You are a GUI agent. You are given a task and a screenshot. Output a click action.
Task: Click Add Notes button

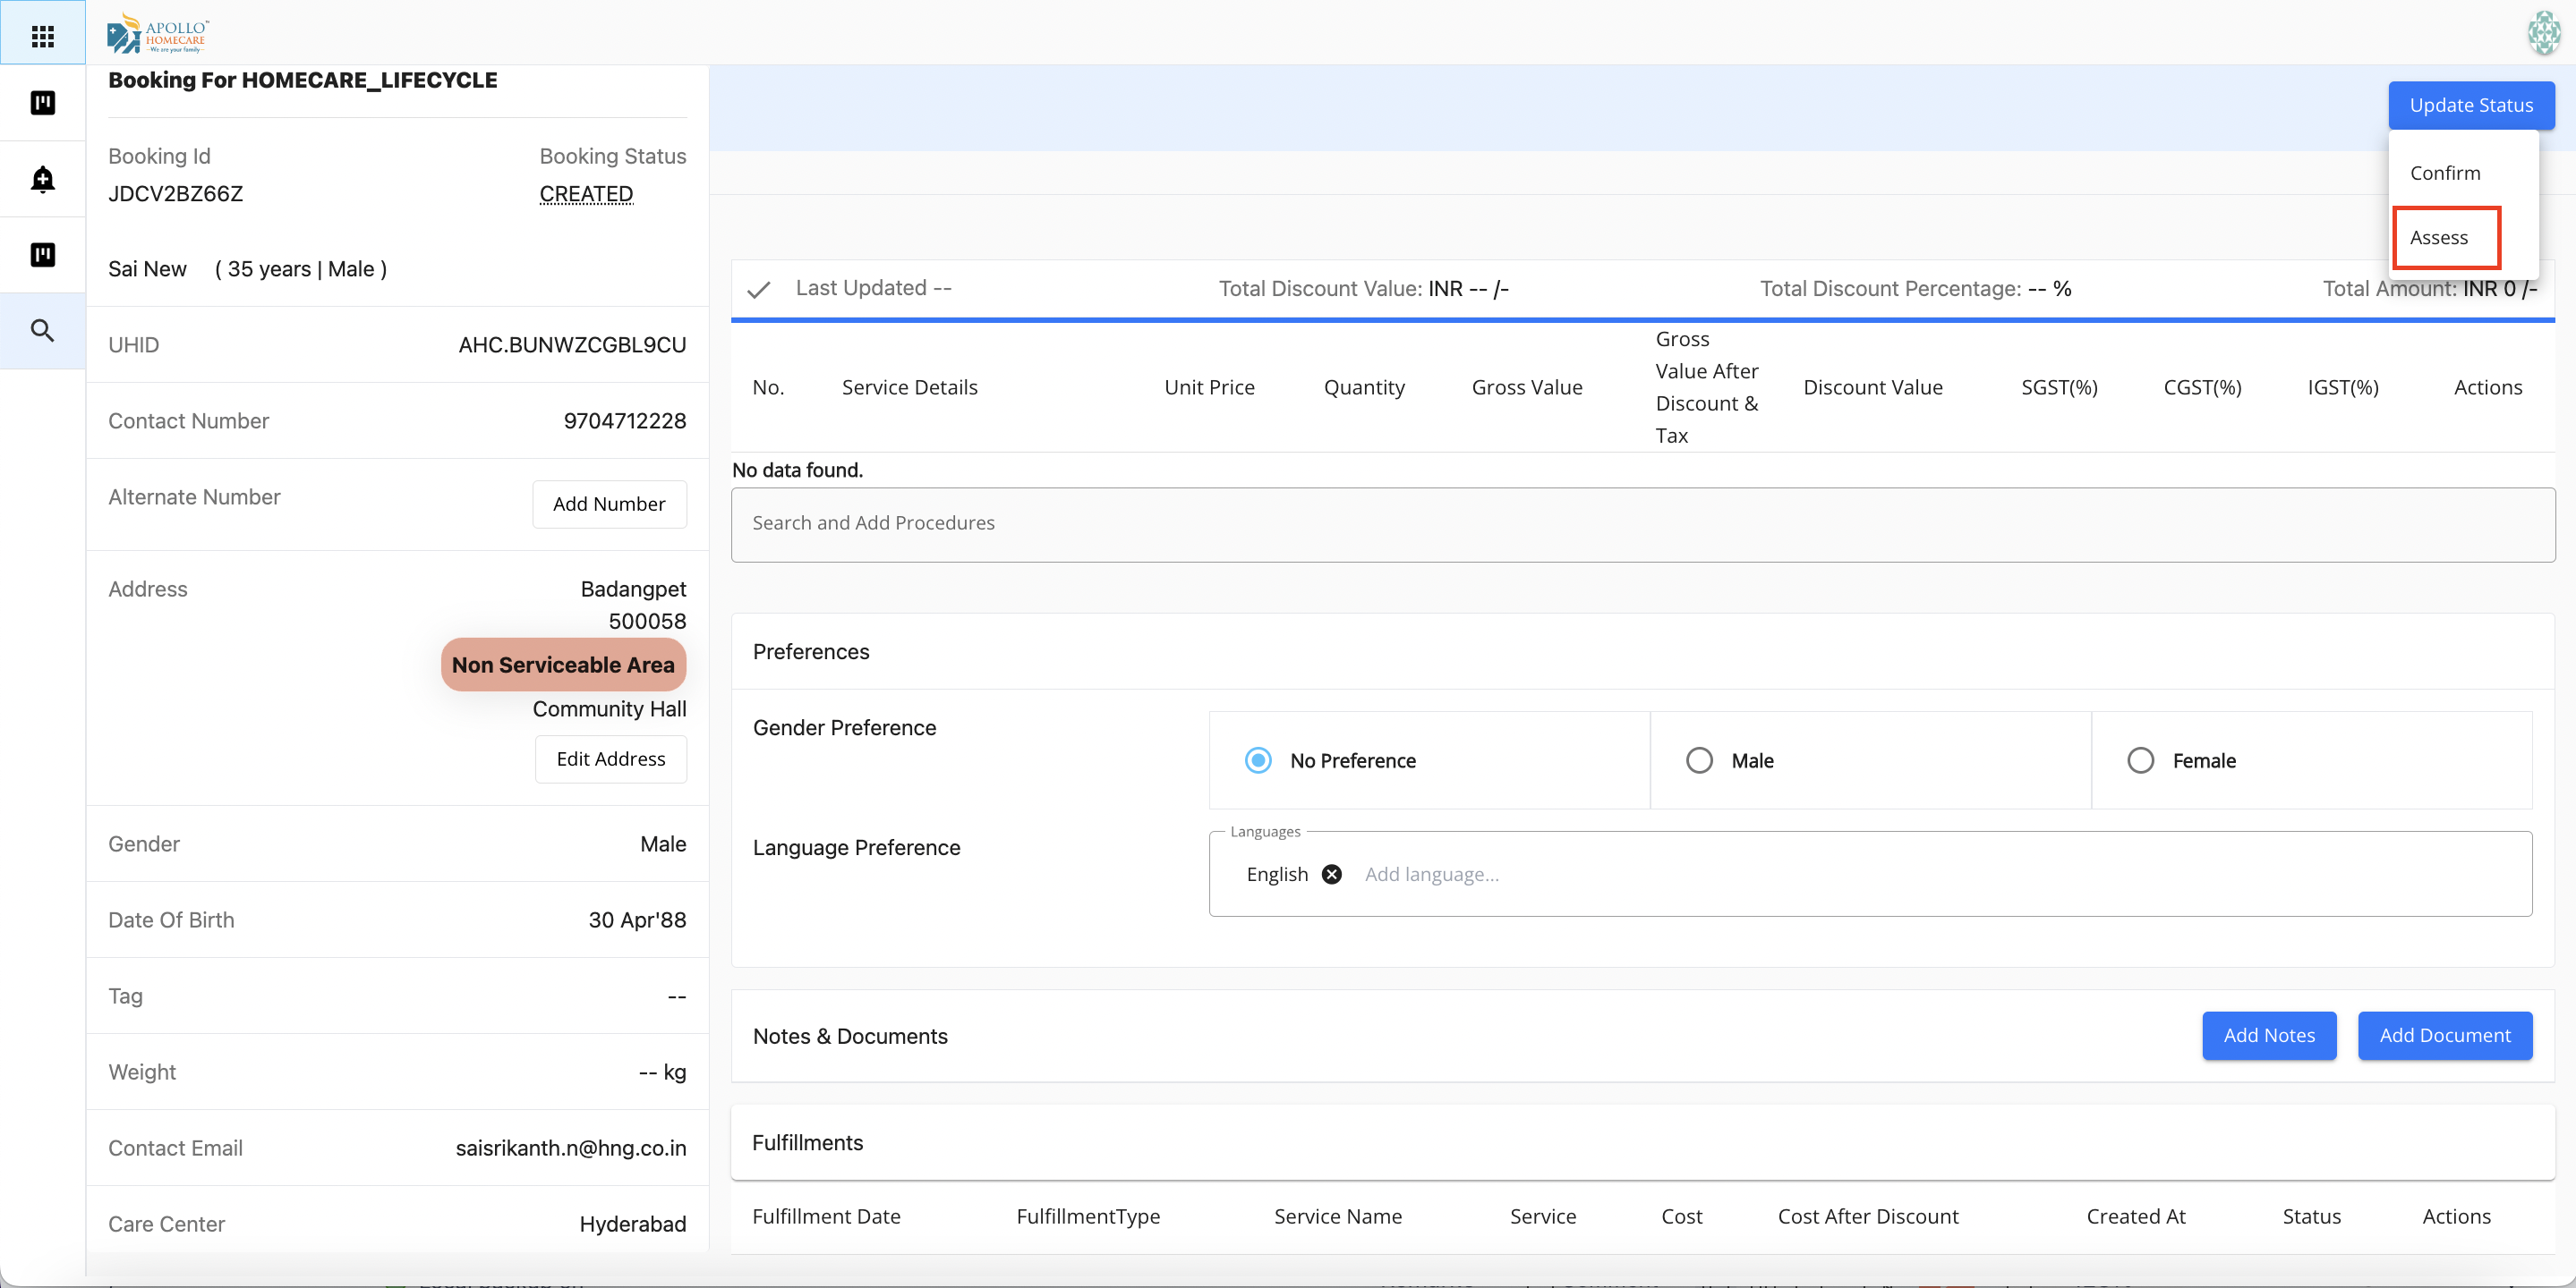tap(2268, 1035)
